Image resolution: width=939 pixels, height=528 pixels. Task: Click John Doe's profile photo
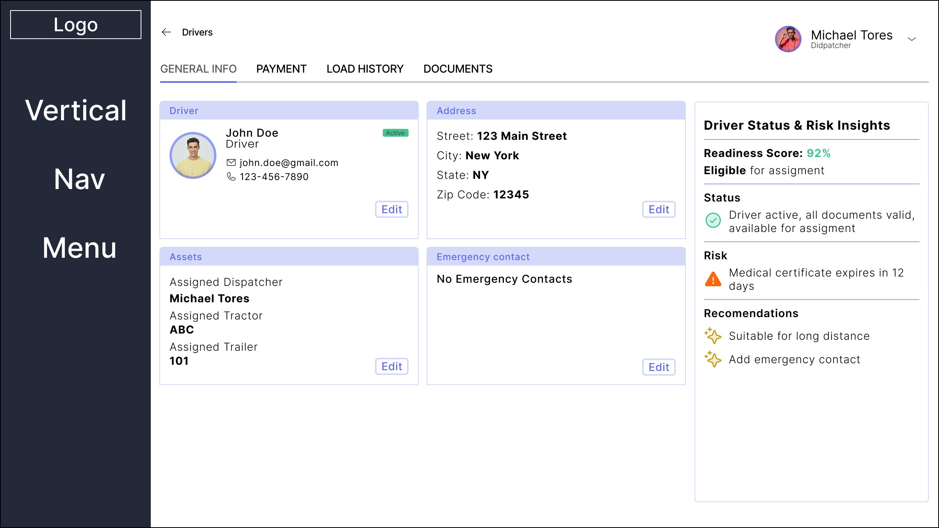(x=193, y=155)
